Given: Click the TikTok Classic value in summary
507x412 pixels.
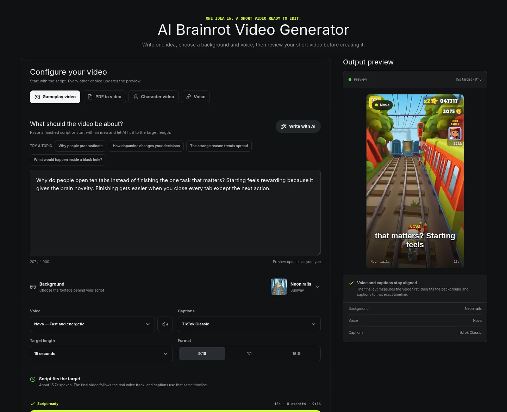Looking at the screenshot, I should (470, 333).
